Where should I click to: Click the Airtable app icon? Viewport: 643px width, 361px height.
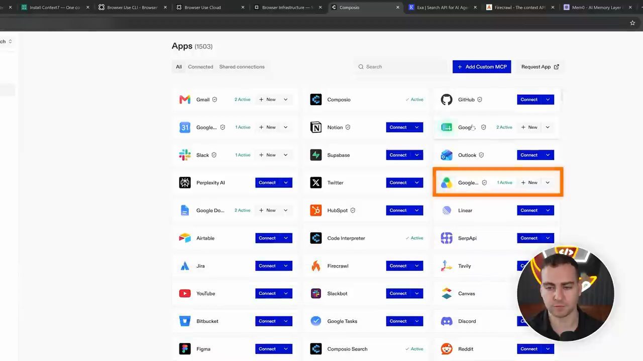pyautogui.click(x=185, y=238)
